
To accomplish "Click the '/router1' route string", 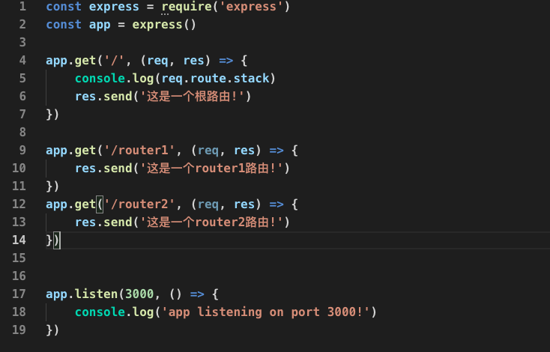I will pos(139,151).
